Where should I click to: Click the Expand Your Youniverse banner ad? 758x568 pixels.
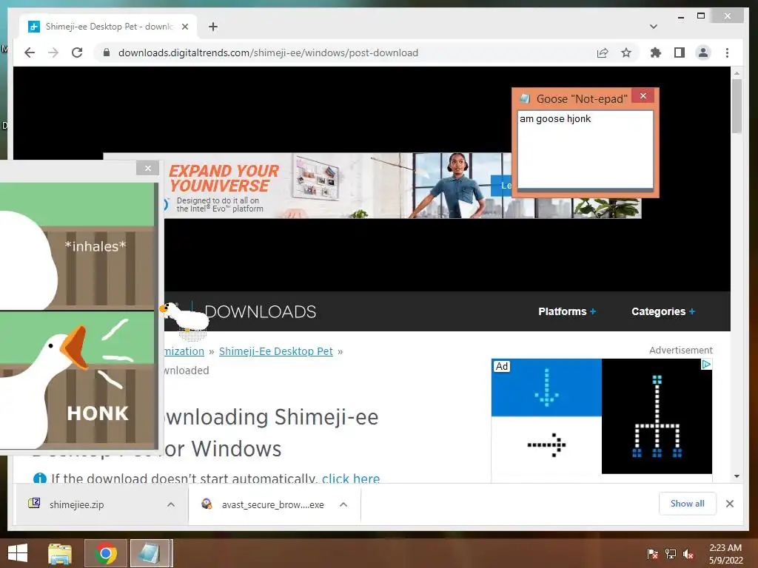coord(372,186)
